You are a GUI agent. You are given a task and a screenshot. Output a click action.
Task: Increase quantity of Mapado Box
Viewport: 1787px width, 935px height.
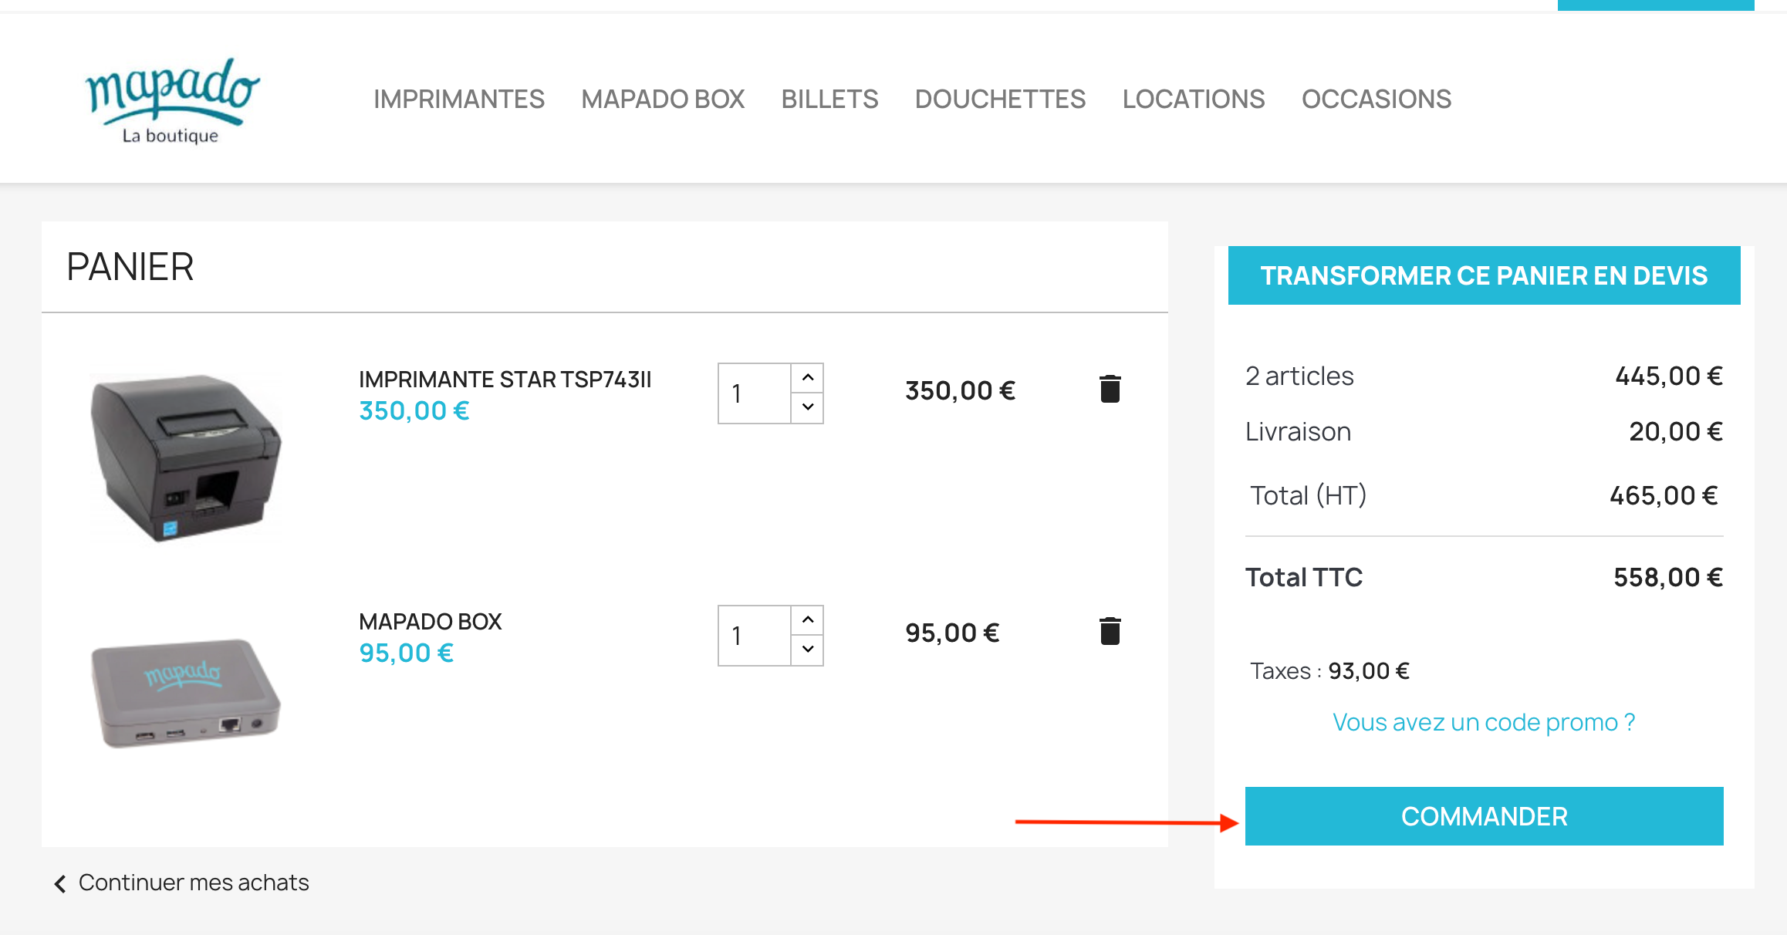[x=807, y=620]
